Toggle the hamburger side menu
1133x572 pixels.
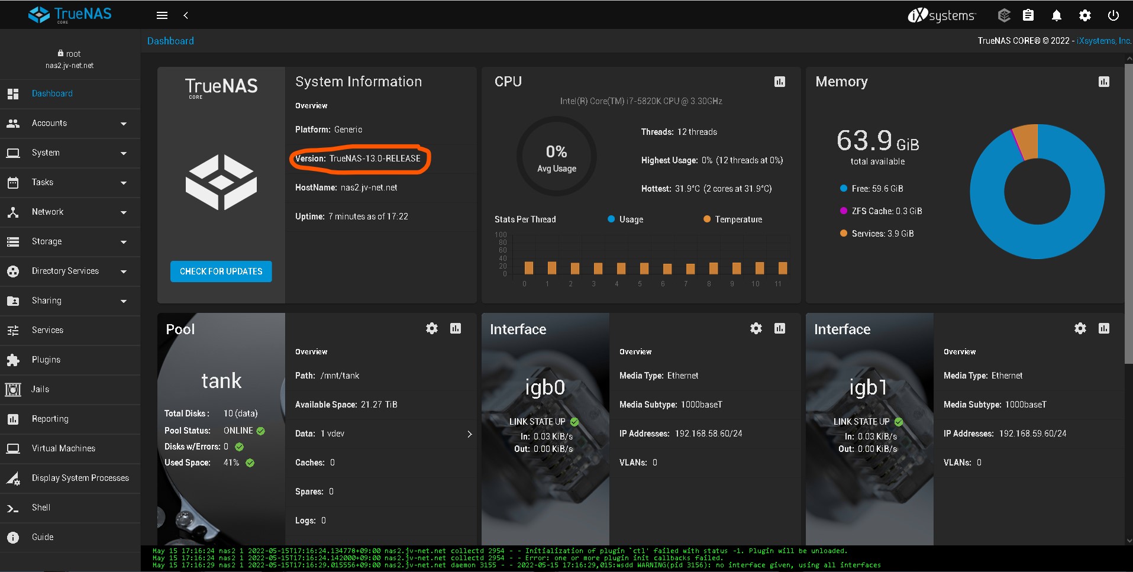click(x=162, y=15)
